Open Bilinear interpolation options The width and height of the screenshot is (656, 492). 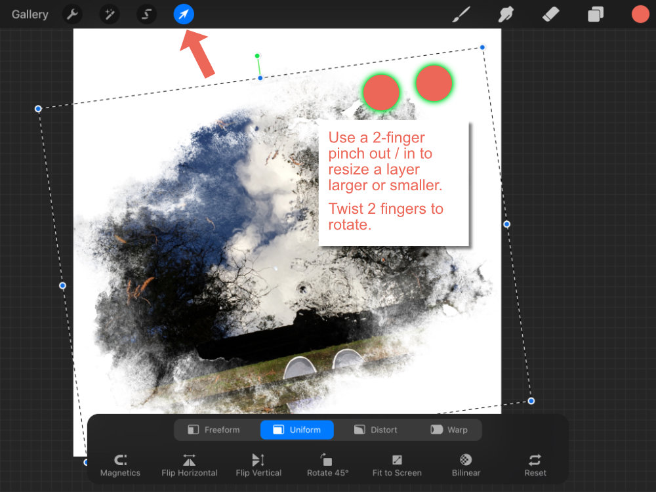click(x=466, y=465)
